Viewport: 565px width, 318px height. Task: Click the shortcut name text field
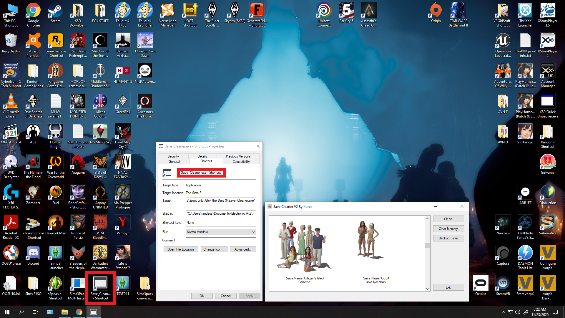pos(201,173)
